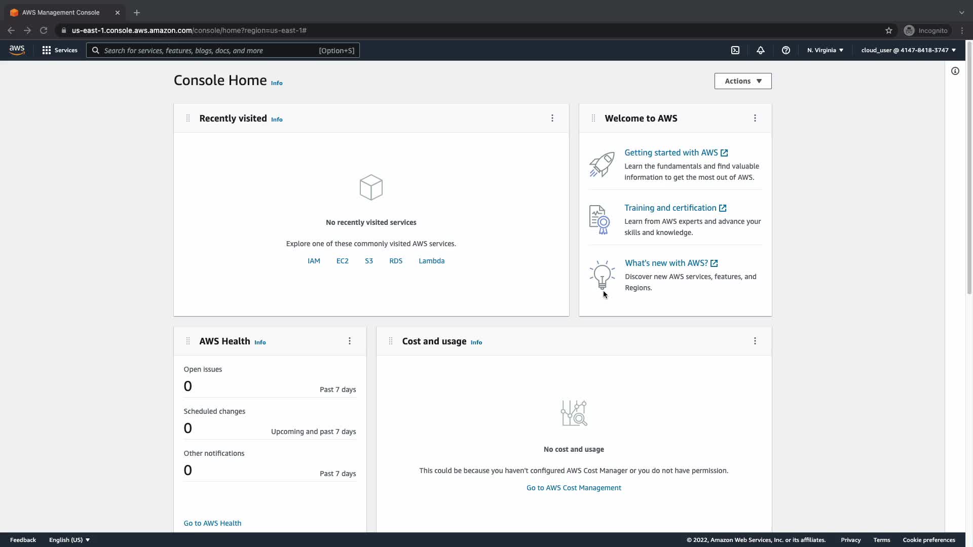
Task: Open the side info panel icon
Action: pyautogui.click(x=955, y=71)
